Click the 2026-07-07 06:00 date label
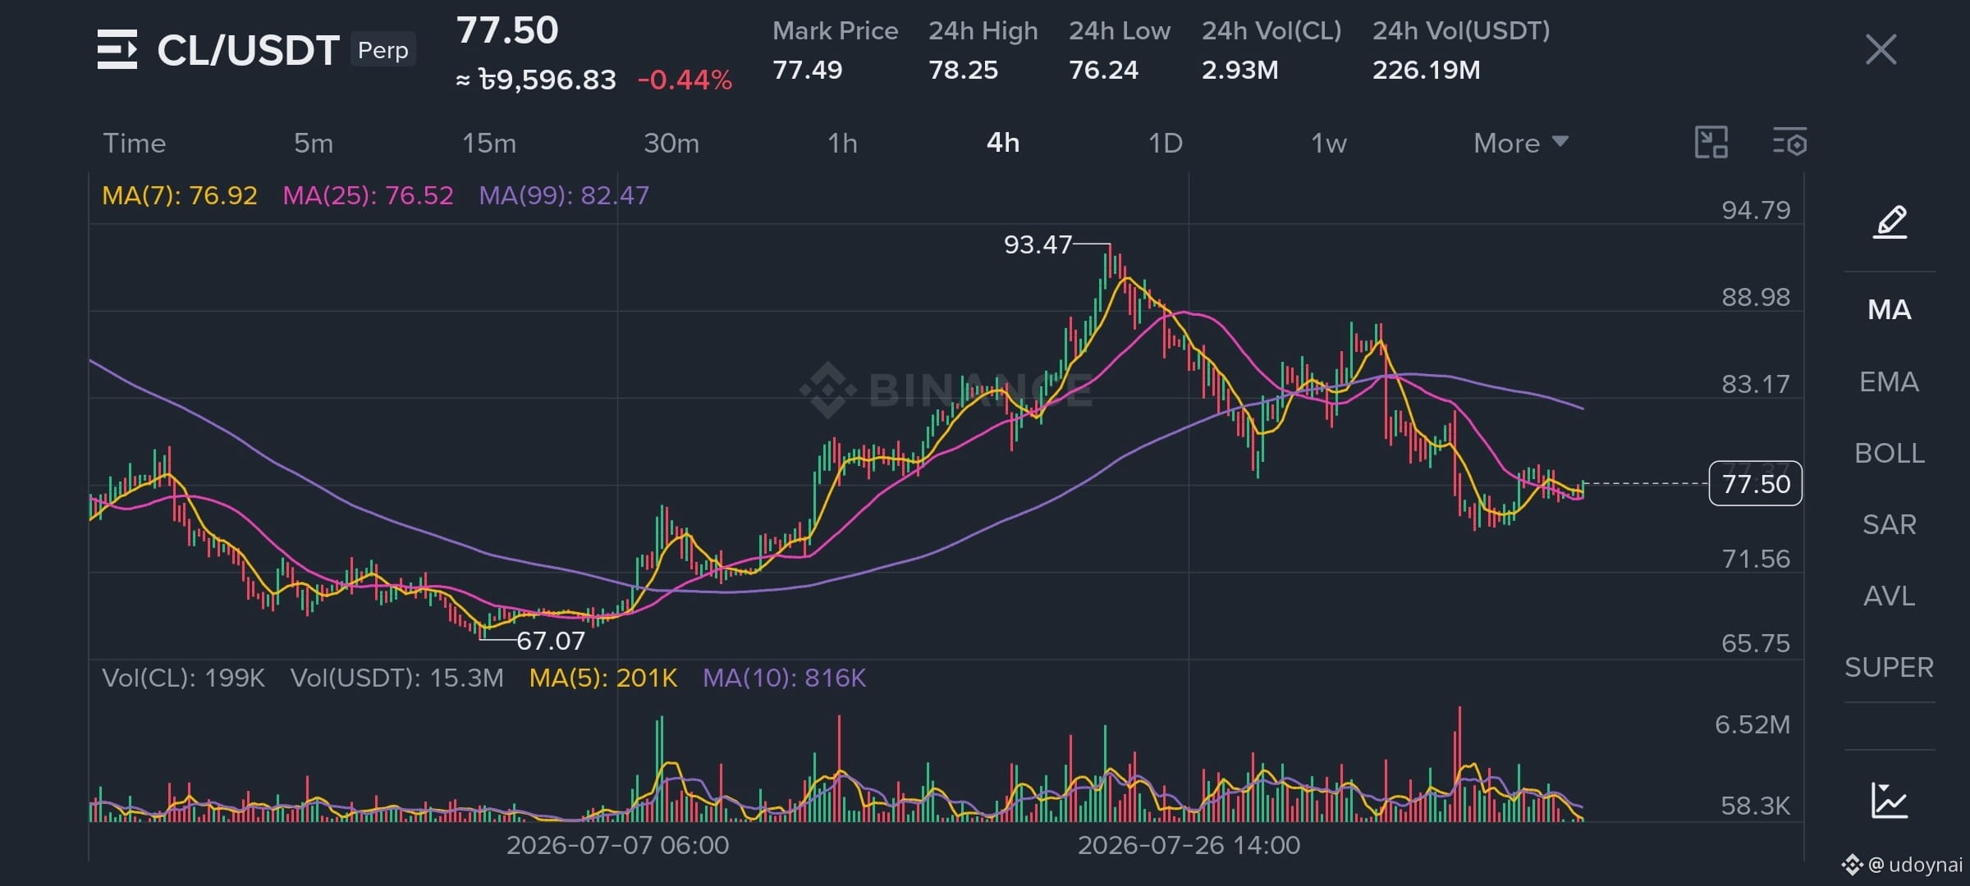This screenshot has height=886, width=1970. click(x=617, y=845)
